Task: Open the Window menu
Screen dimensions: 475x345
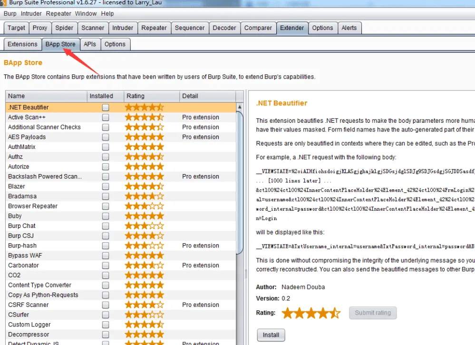Action: (86, 14)
